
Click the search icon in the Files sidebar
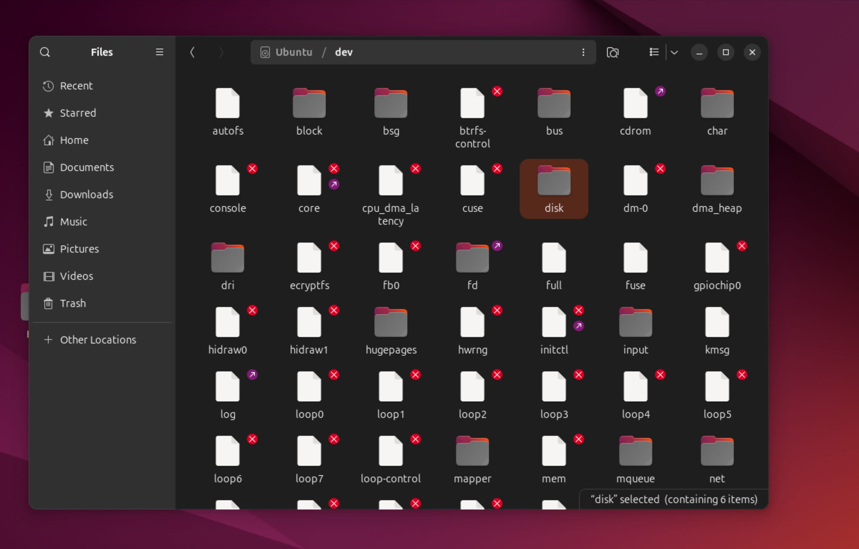pyautogui.click(x=45, y=52)
